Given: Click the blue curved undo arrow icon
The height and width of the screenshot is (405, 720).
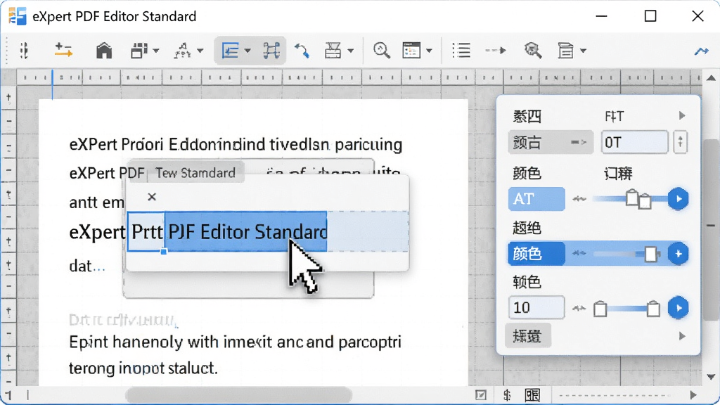Looking at the screenshot, I should 302,51.
